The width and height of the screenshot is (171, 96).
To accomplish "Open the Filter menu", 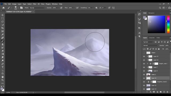I will coord(34,4).
